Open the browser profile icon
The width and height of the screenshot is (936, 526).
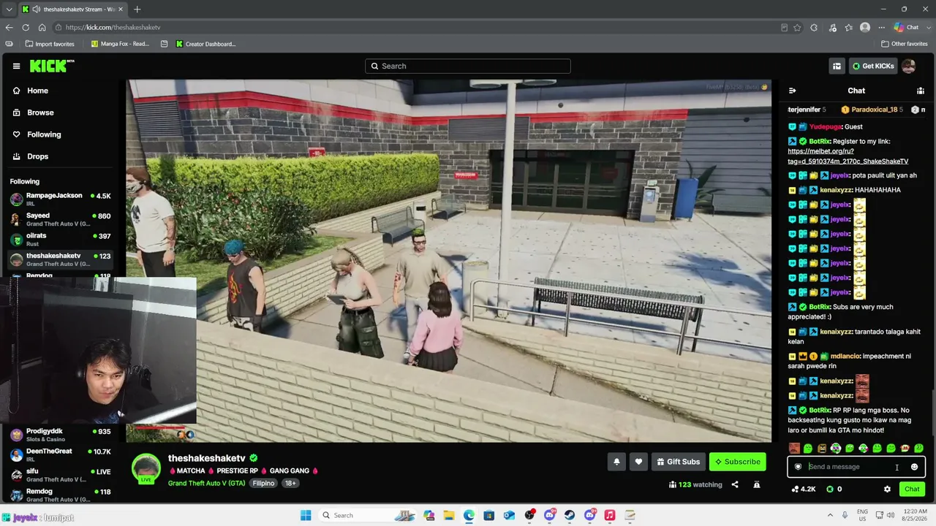865,28
